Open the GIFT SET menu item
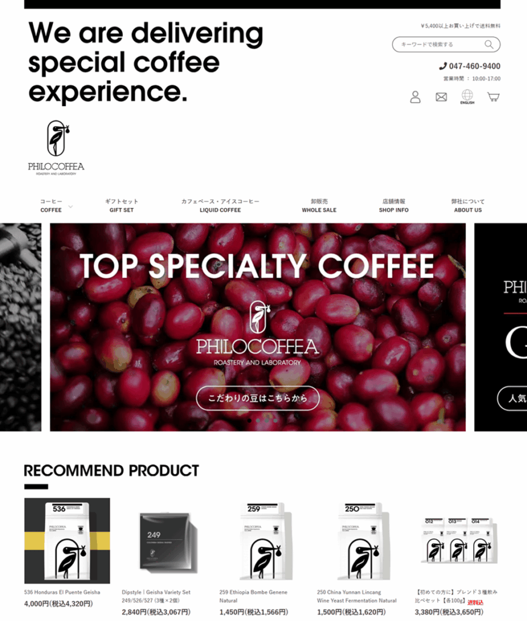Image resolution: width=527 pixels, height=621 pixels. (x=122, y=206)
